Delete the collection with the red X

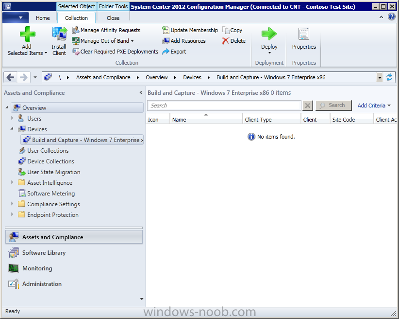(233, 41)
